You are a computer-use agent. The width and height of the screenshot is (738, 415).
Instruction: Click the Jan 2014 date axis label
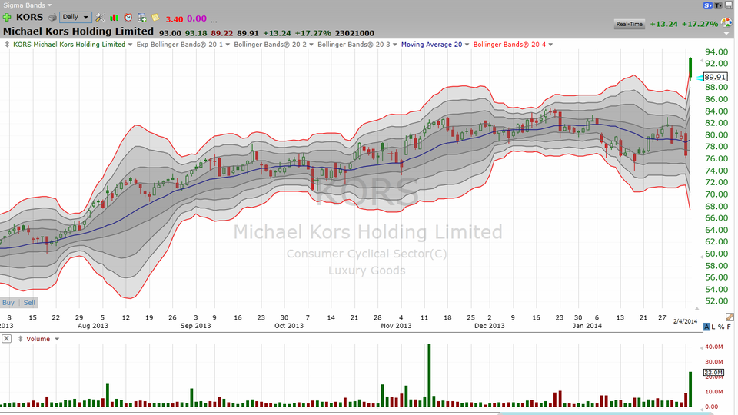click(587, 326)
